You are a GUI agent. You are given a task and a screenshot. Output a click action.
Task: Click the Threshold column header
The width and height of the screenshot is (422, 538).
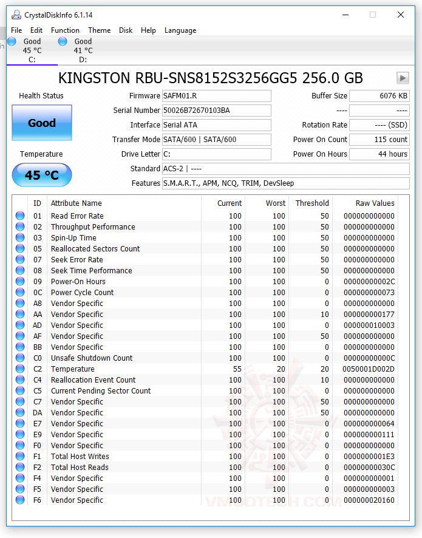pyautogui.click(x=312, y=203)
